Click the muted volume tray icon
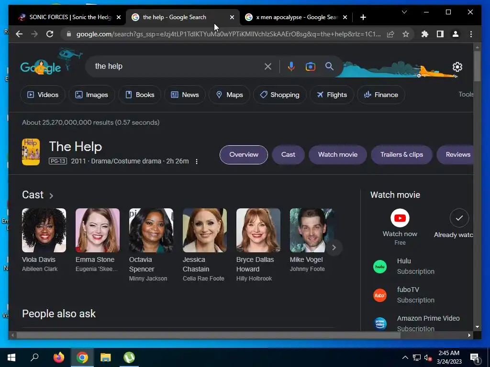 pos(428,357)
